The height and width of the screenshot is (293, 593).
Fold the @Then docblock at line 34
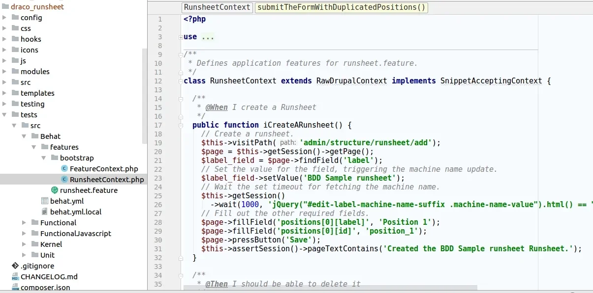181,275
